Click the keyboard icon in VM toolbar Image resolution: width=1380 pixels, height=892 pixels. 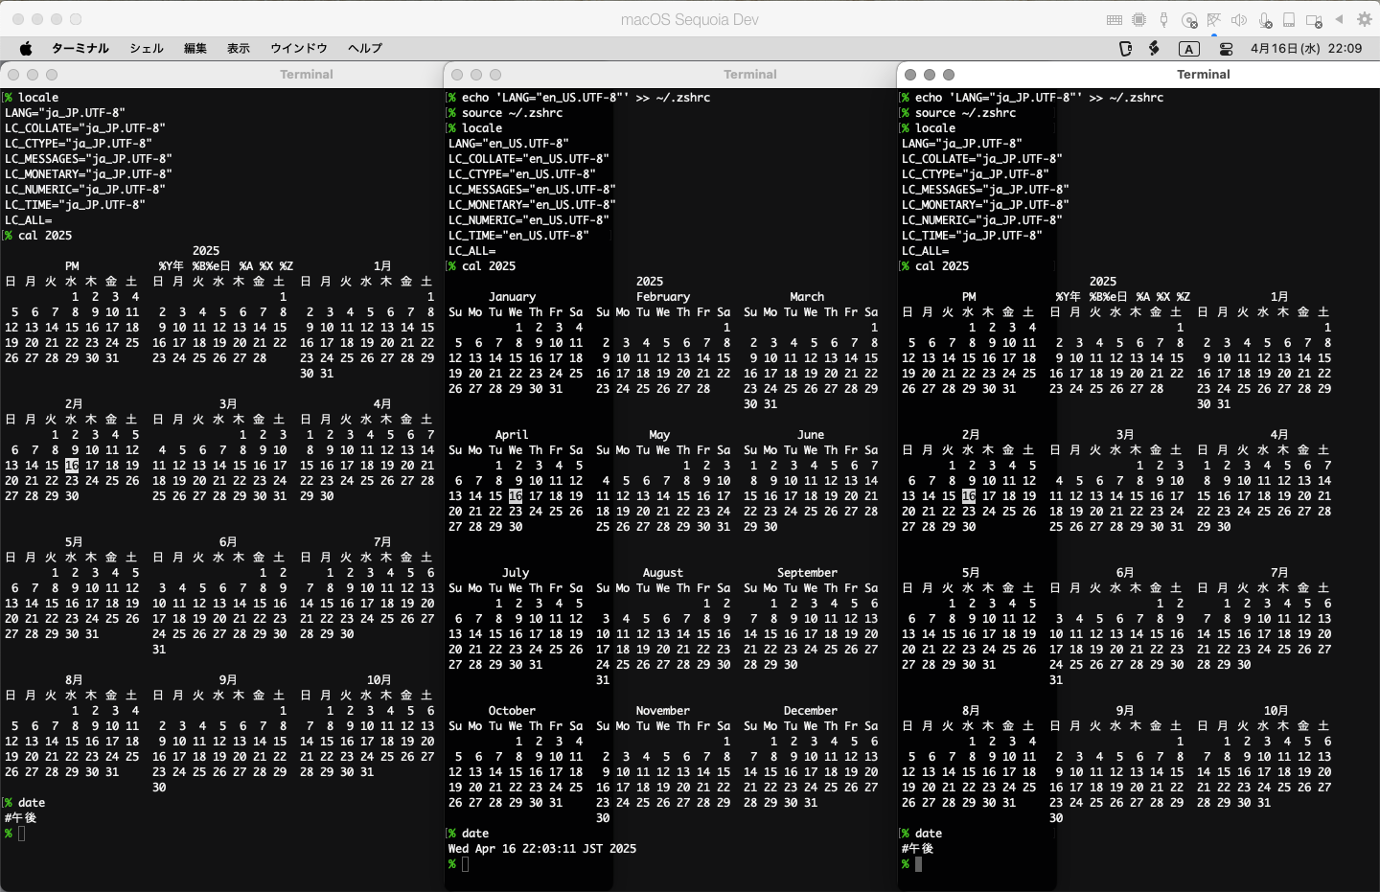tap(1115, 20)
